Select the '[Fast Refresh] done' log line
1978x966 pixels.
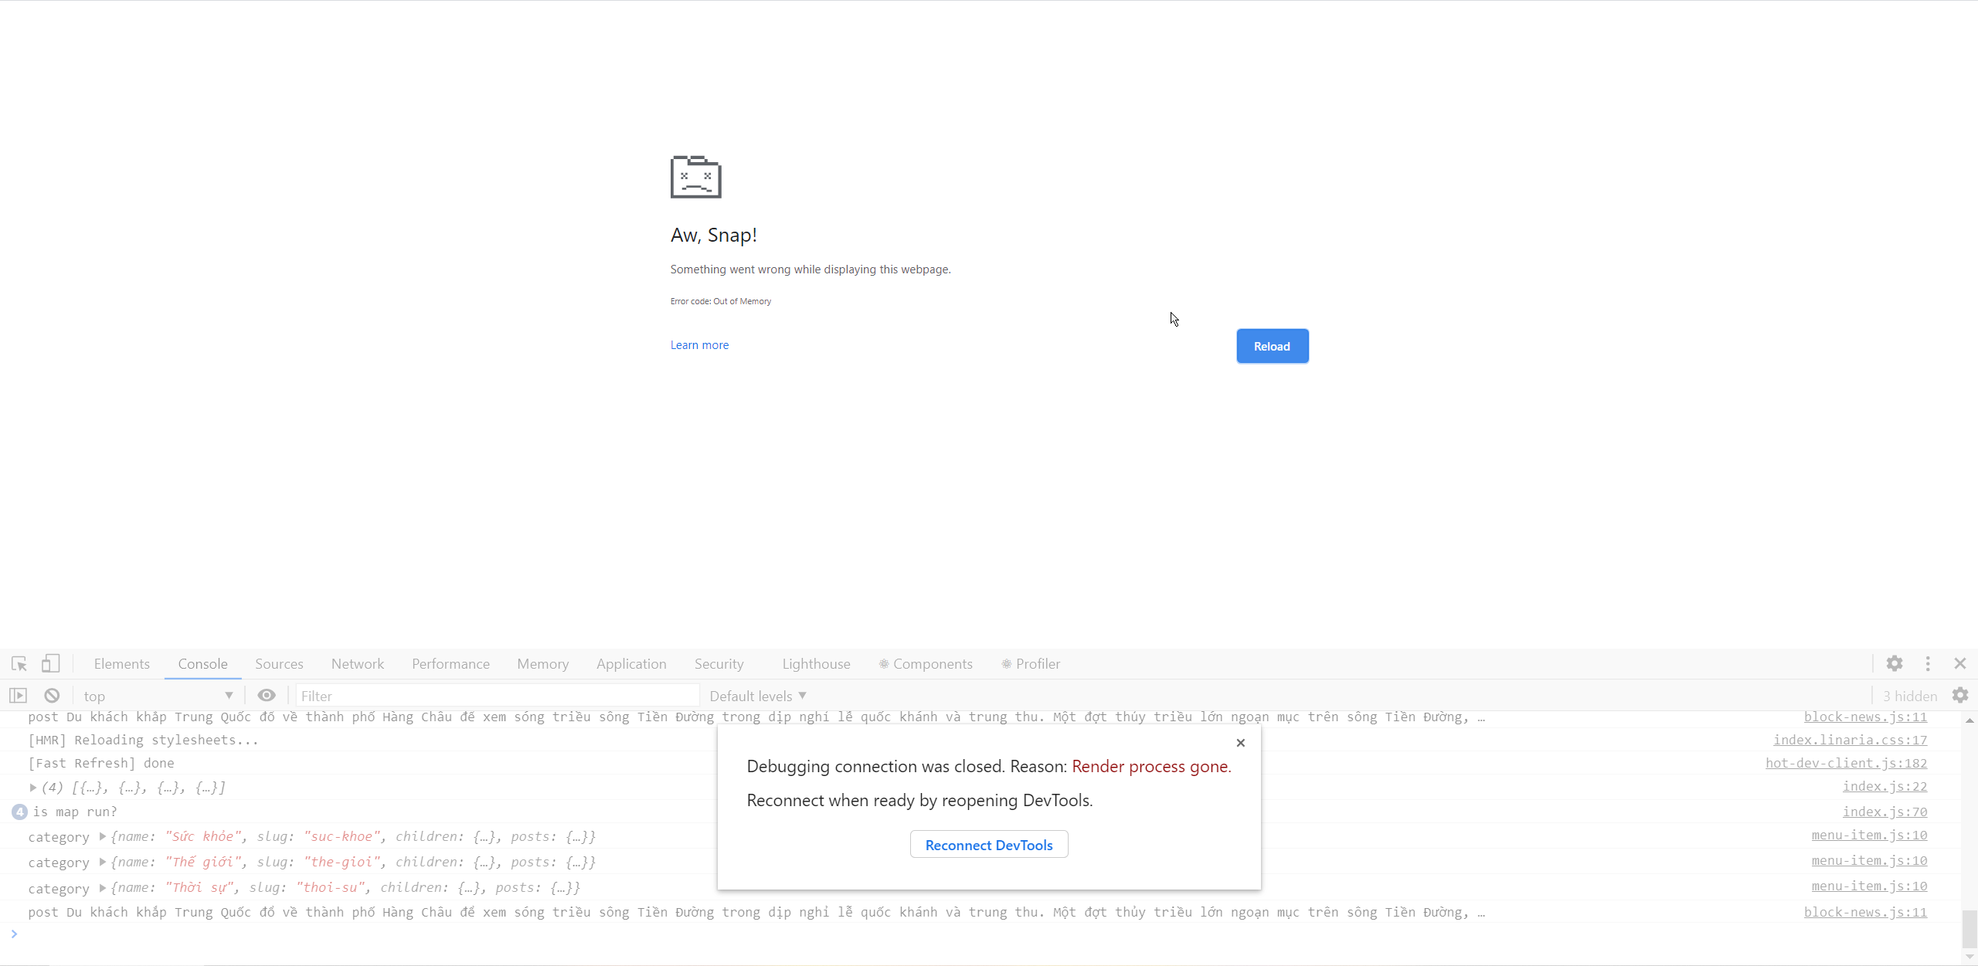point(101,763)
